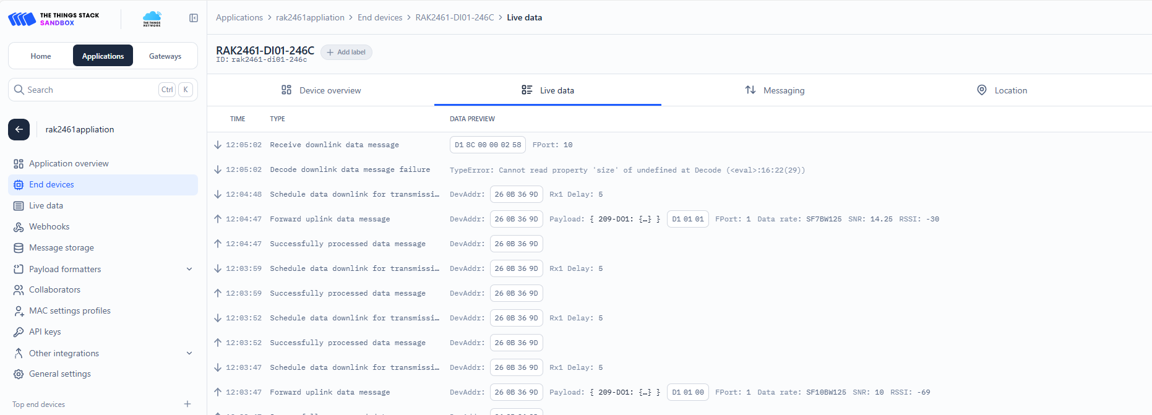This screenshot has height=415, width=1152.
Task: Open Webhooks in the sidebar
Action: tap(49, 227)
